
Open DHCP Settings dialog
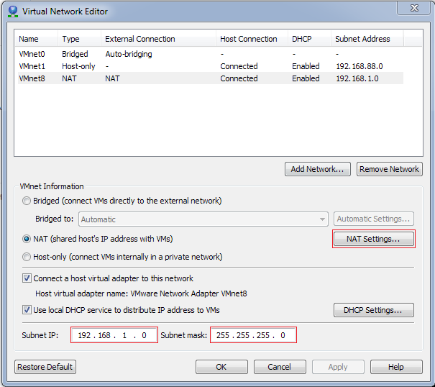click(x=374, y=310)
